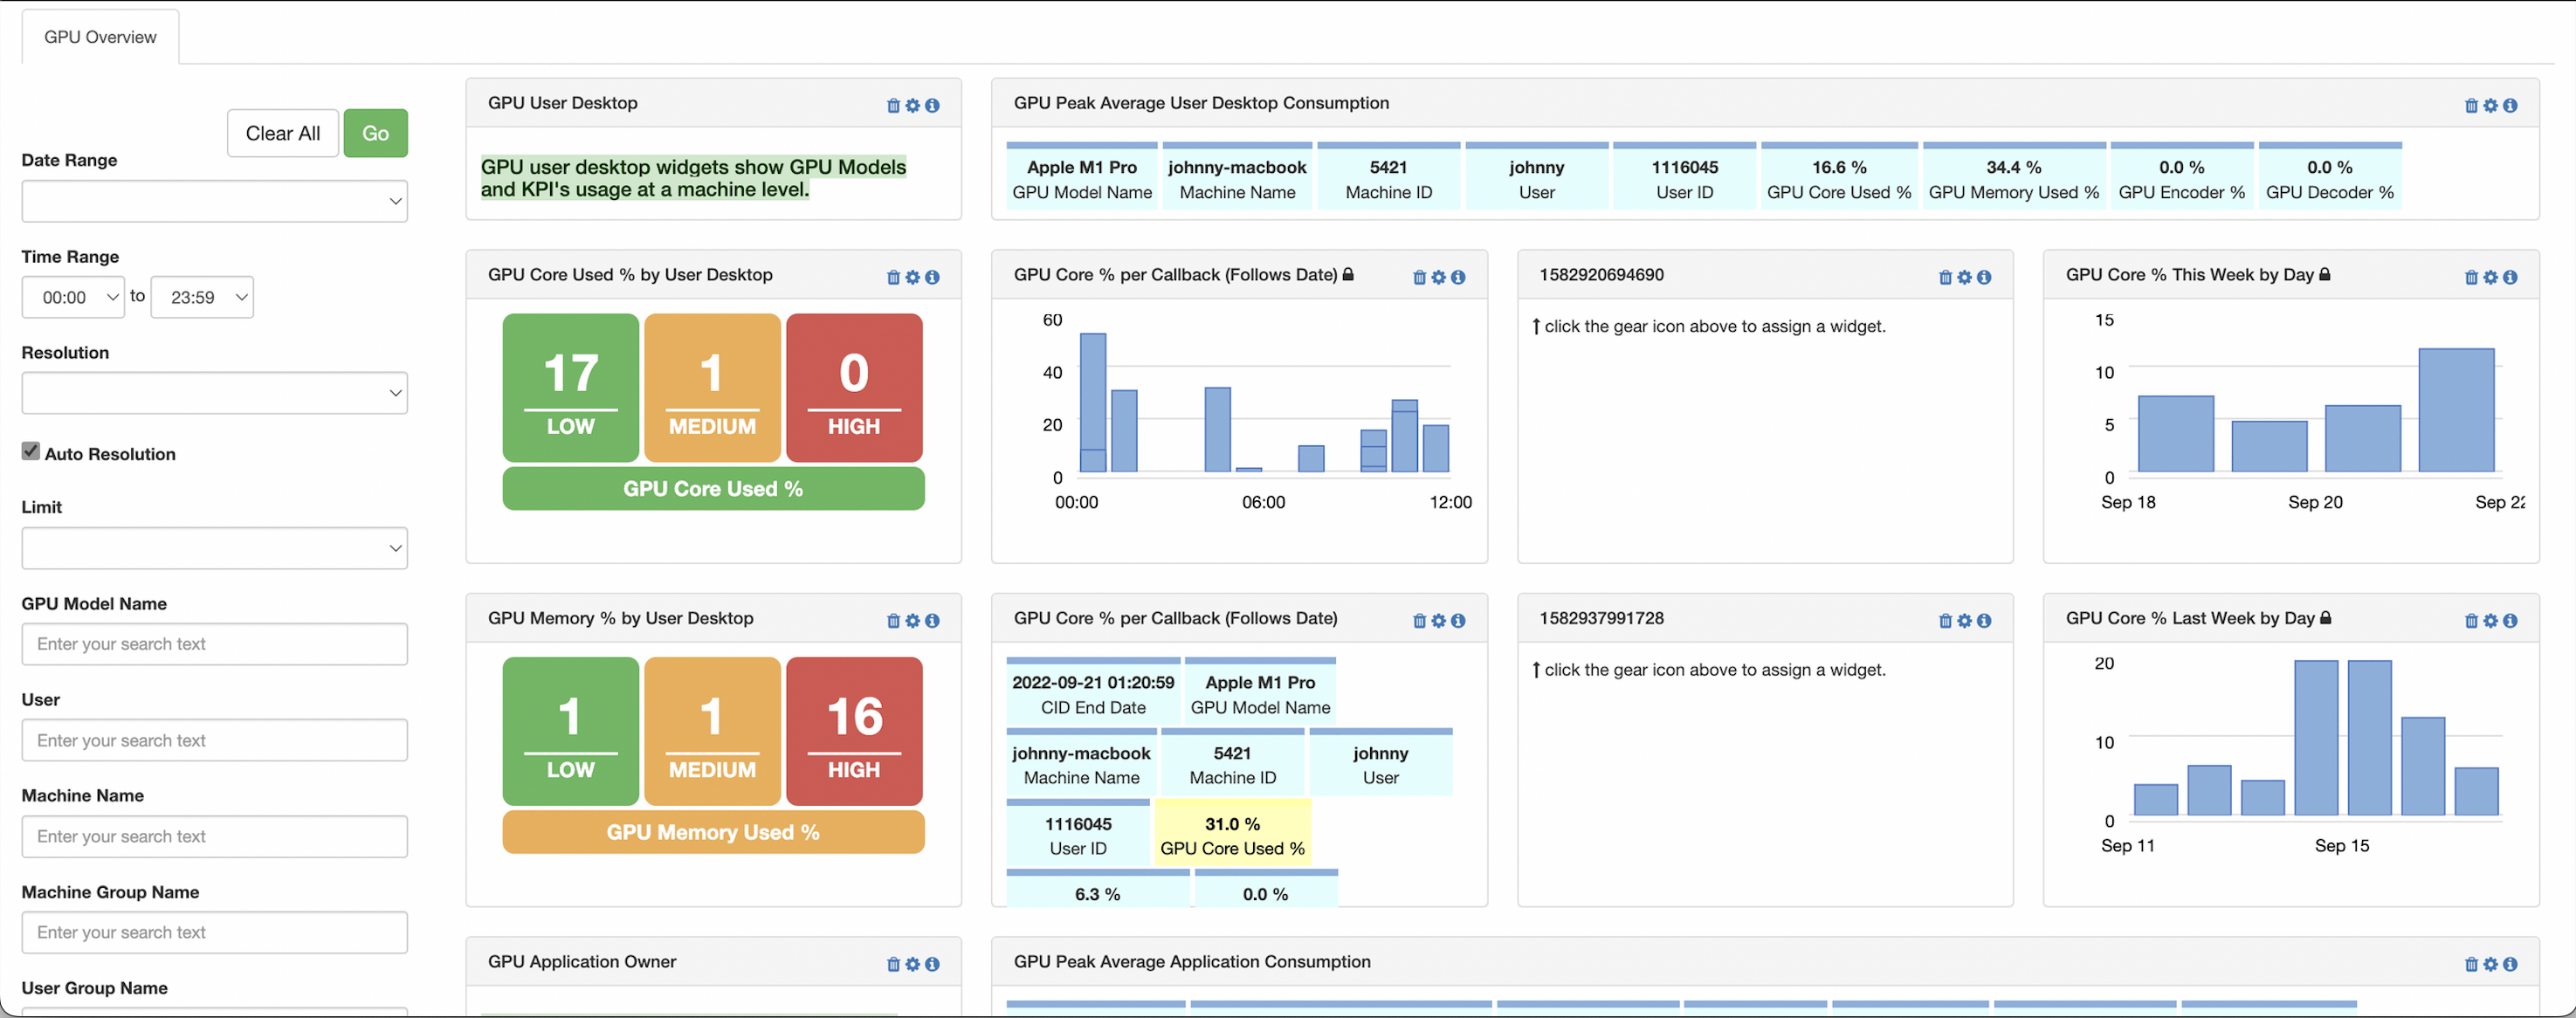Open the end time 23:59 dropdown
Screen dimensions: 2576x1018
202,297
